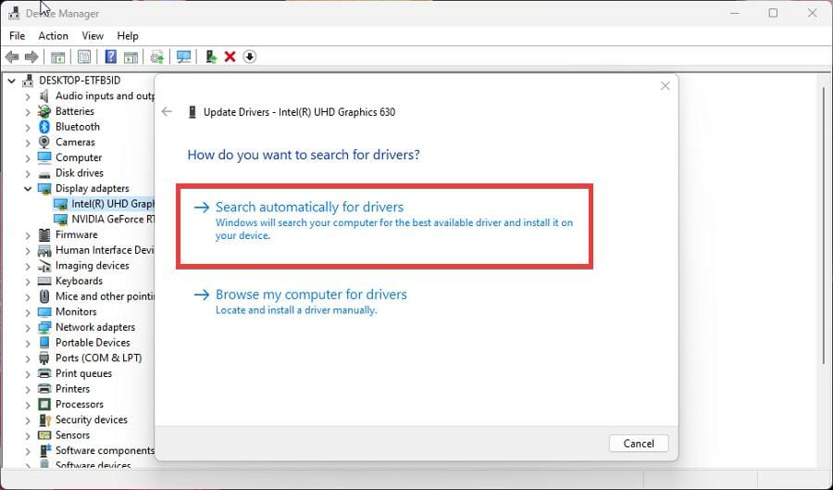Screen dimensions: 833x490
Task: Expand the Print queues node
Action: coord(28,374)
